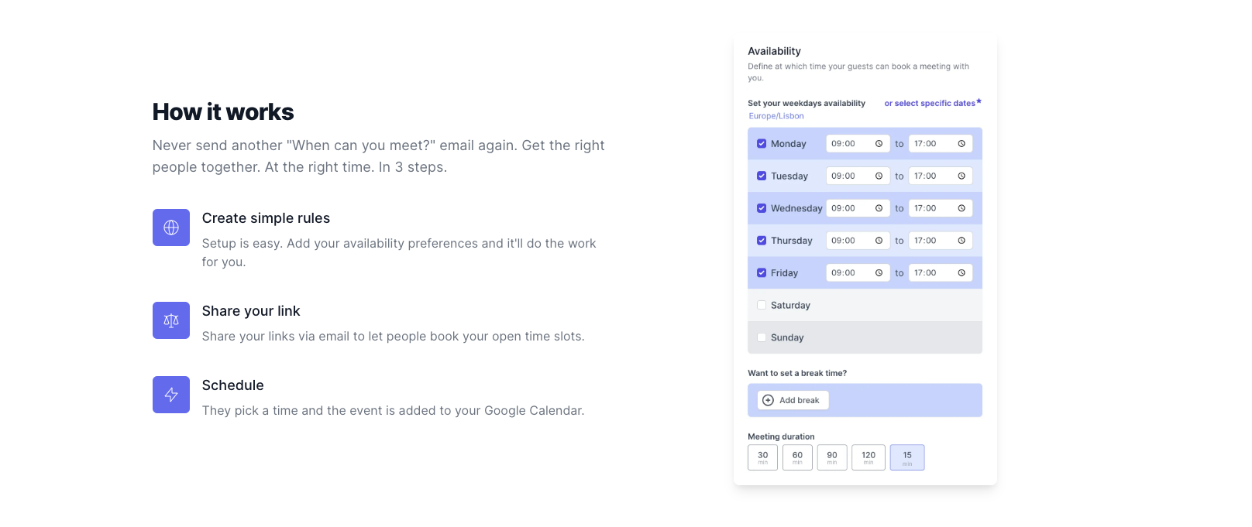Toggle the Thursday availability checkbox

pos(762,241)
